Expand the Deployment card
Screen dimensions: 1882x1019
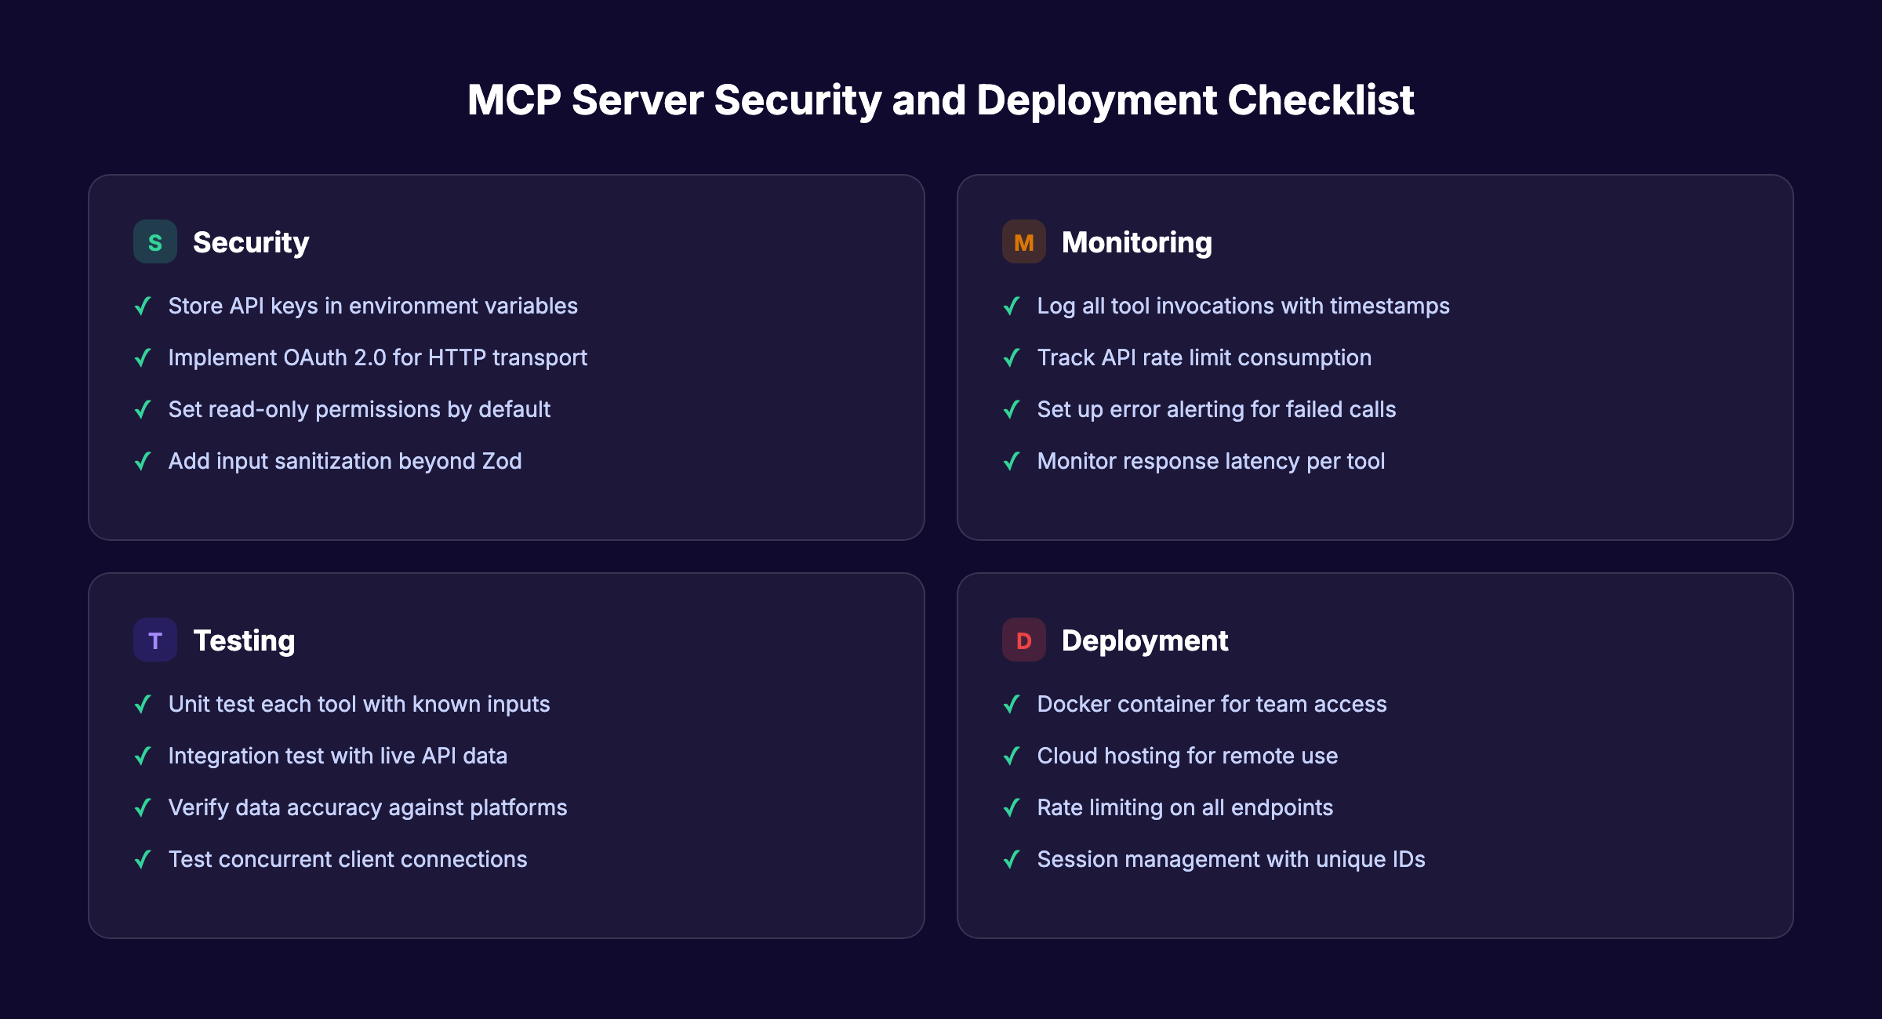(x=1375, y=756)
